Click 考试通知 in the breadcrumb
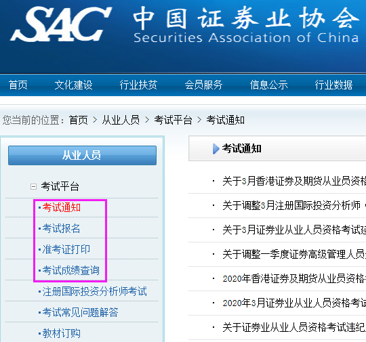Viewport: 366px width, 342px height. coord(225,121)
